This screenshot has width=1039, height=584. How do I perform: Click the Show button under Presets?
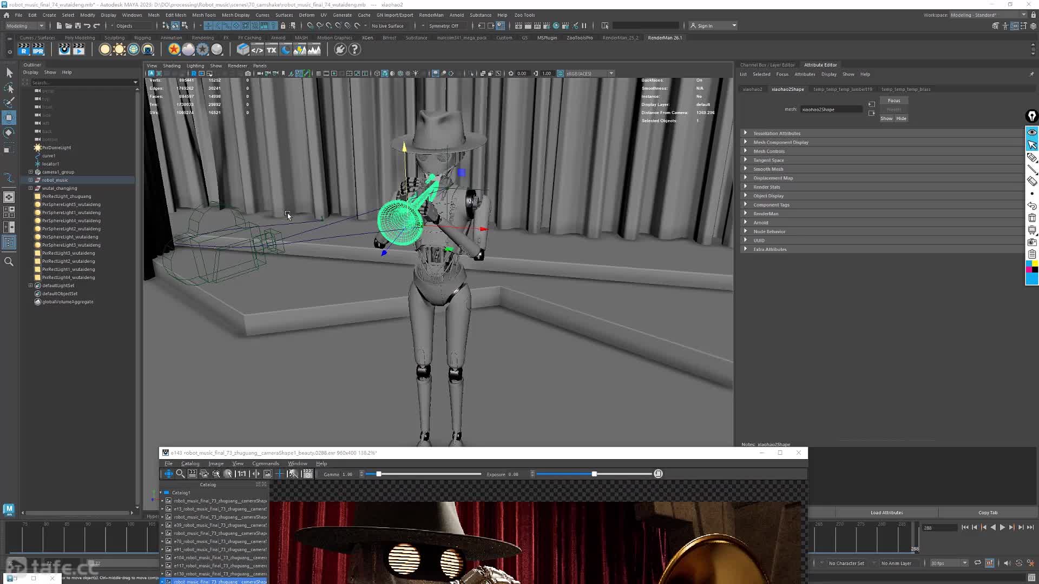point(886,118)
